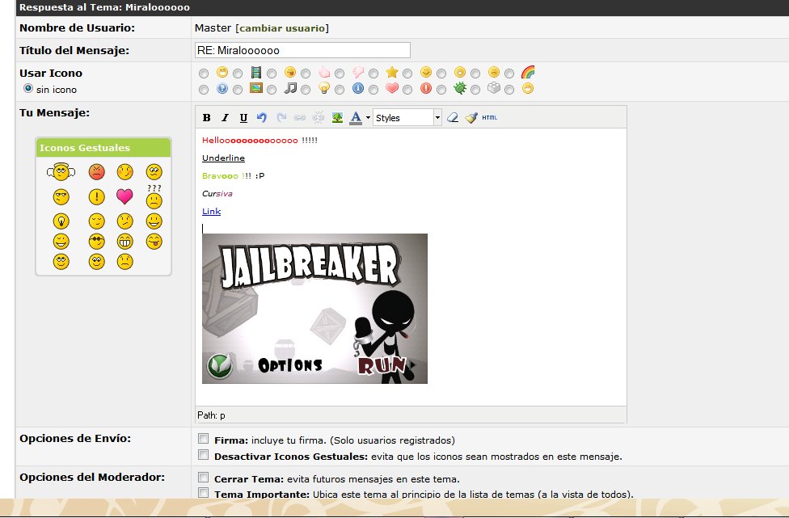Choose the red exclamation post icon radio
This screenshot has width=789, height=518.
tap(407, 90)
